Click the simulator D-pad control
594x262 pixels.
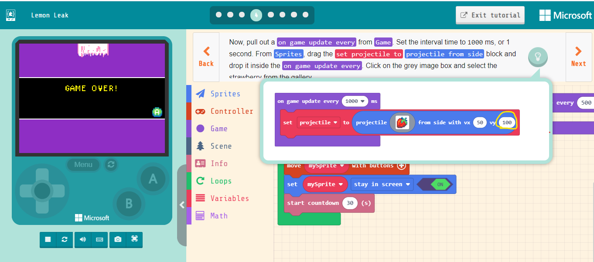[42, 191]
